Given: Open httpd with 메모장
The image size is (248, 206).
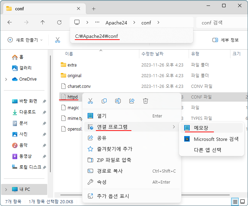Looking at the screenshot, I should [211, 128].
